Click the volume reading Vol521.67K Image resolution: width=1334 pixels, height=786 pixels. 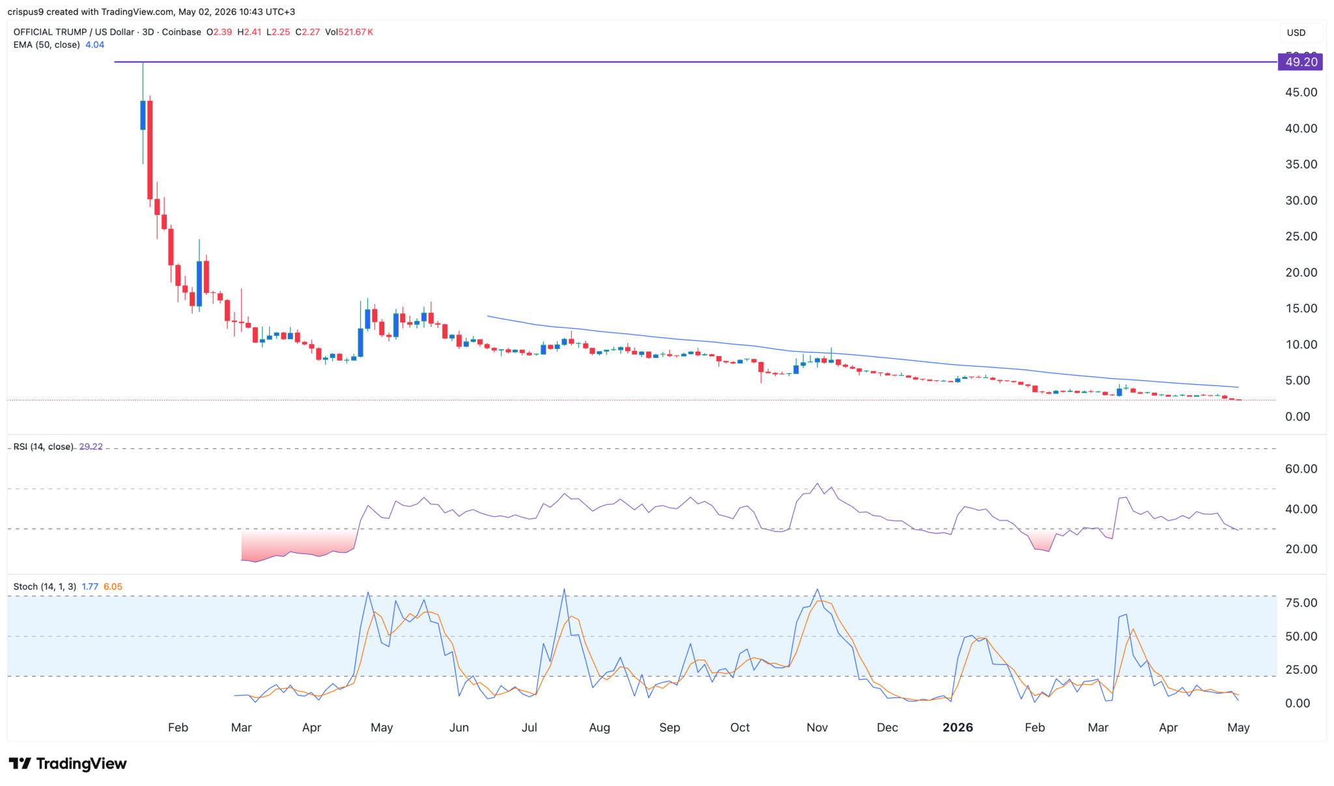click(349, 32)
